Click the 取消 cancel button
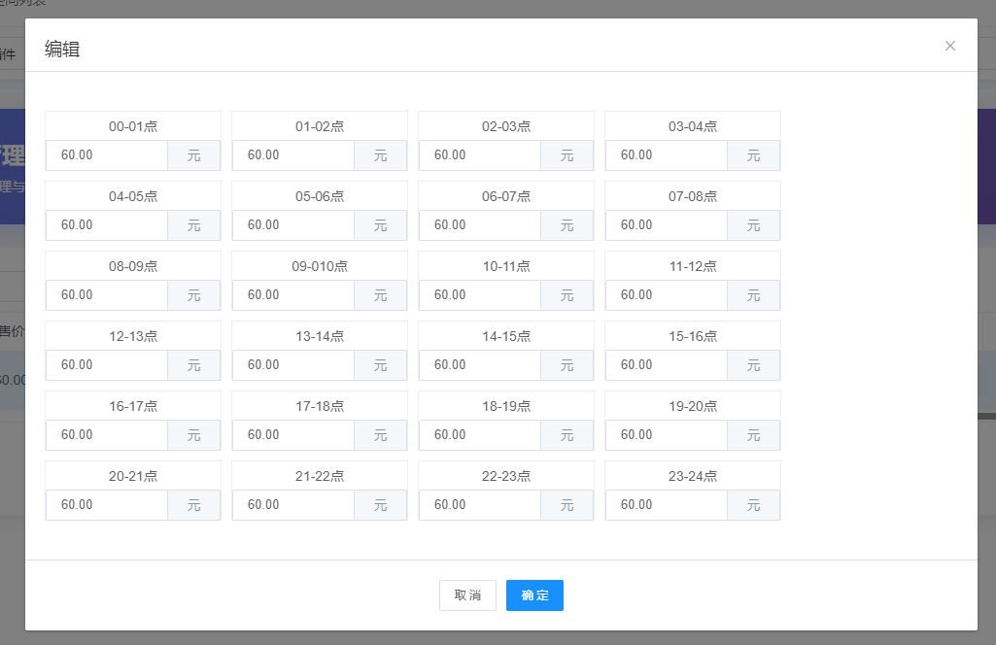 pyautogui.click(x=467, y=595)
